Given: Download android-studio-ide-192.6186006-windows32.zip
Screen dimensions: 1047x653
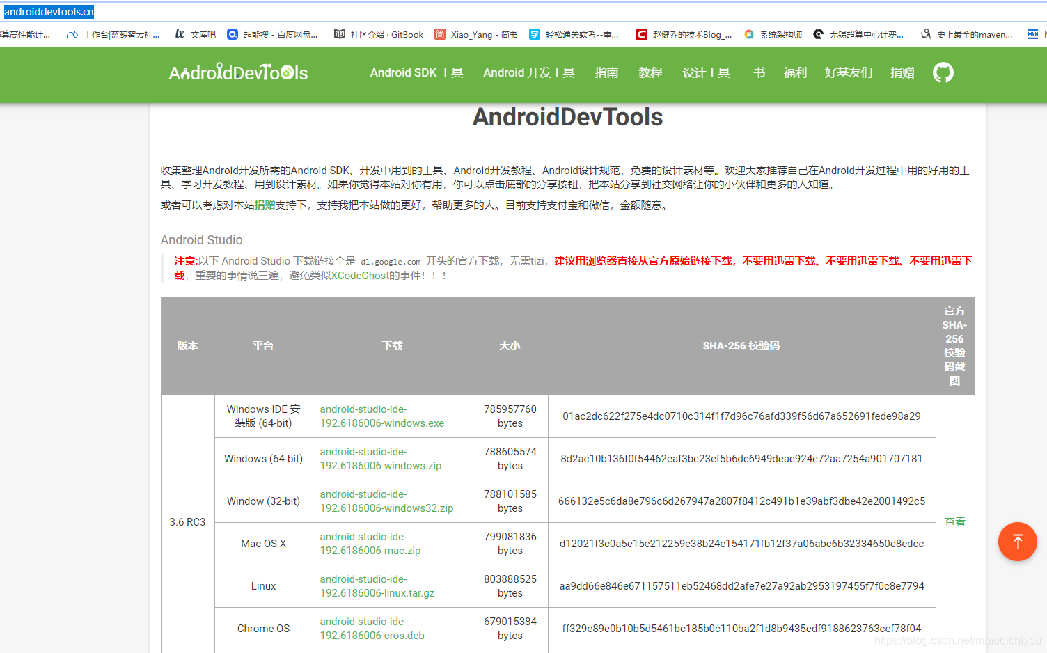Looking at the screenshot, I should point(386,501).
